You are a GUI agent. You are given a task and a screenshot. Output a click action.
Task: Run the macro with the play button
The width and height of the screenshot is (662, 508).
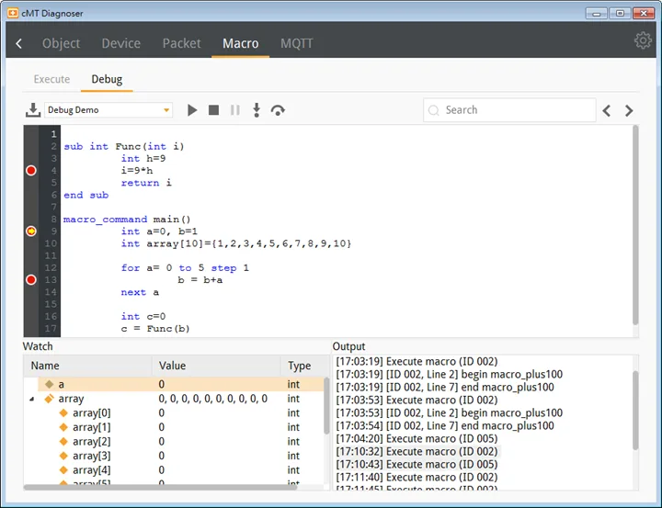tap(192, 110)
